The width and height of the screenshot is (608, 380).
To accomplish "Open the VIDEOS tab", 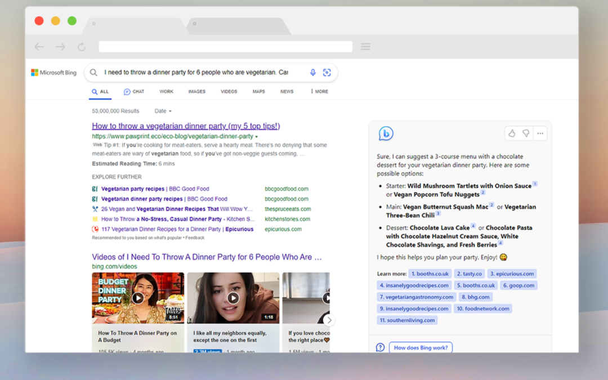I will pos(229,92).
